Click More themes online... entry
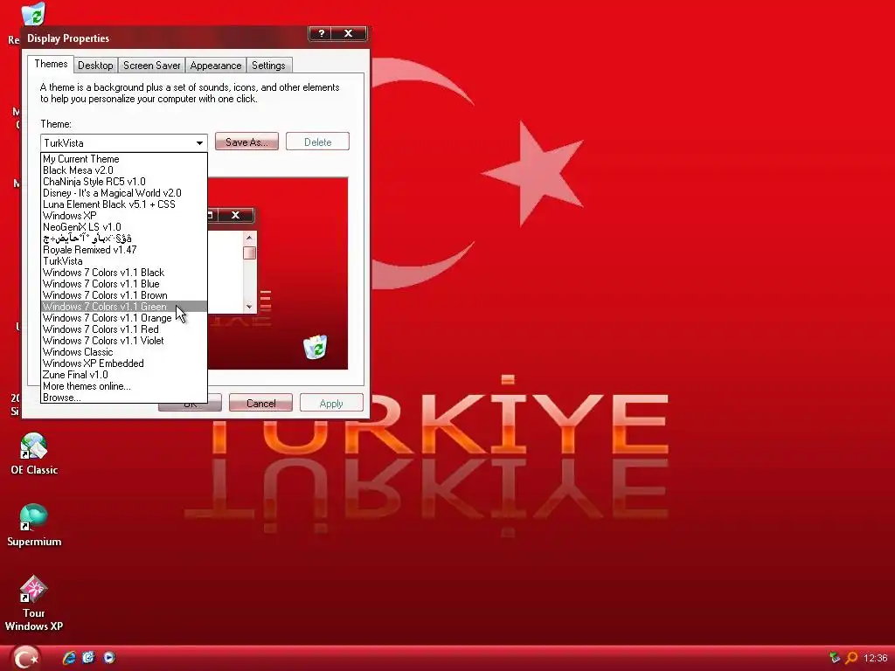 (124, 386)
